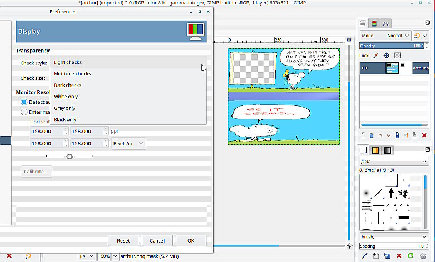Choose Dark checks check style
Screen dimensions: 435x262
pyautogui.click(x=128, y=85)
